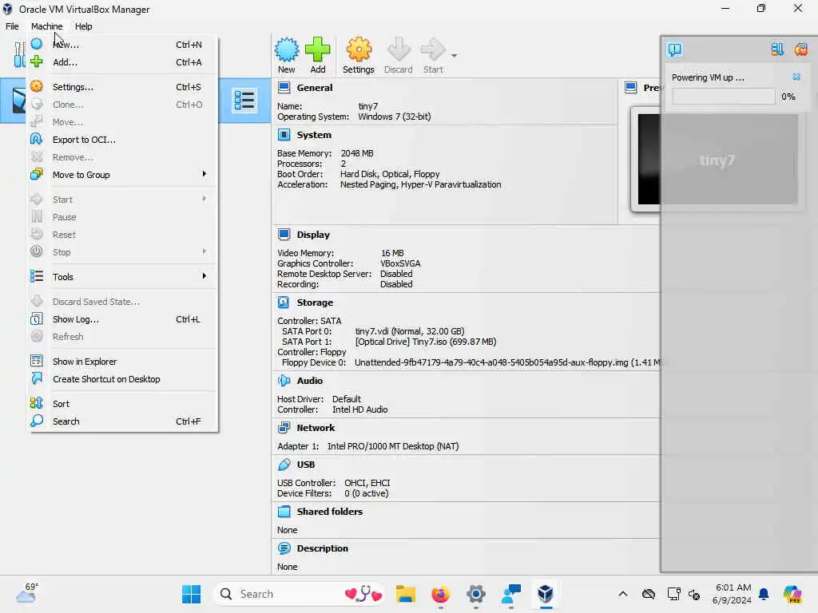Click the System section header
This screenshot has width=818, height=613.
pyautogui.click(x=314, y=135)
